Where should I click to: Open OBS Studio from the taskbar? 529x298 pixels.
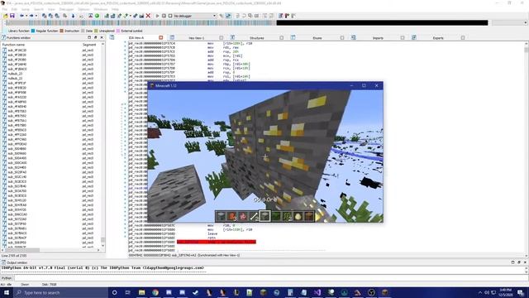[371, 292]
